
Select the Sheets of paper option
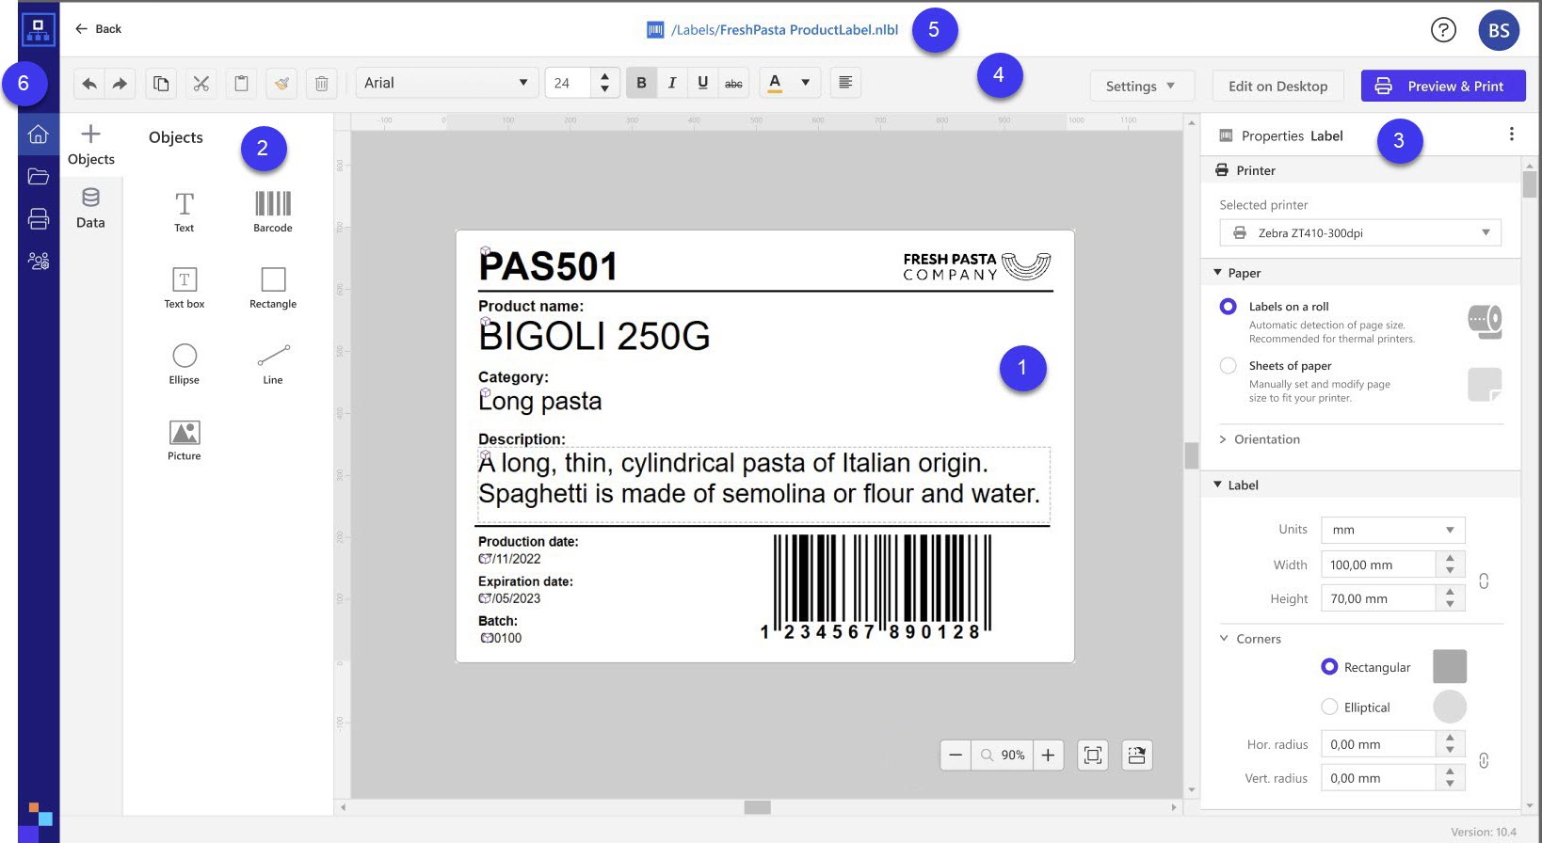[x=1228, y=366]
